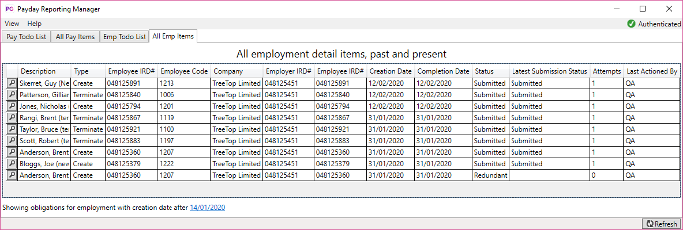Switch to Pay Todo List tab
This screenshot has height=230, width=683.
[26, 37]
